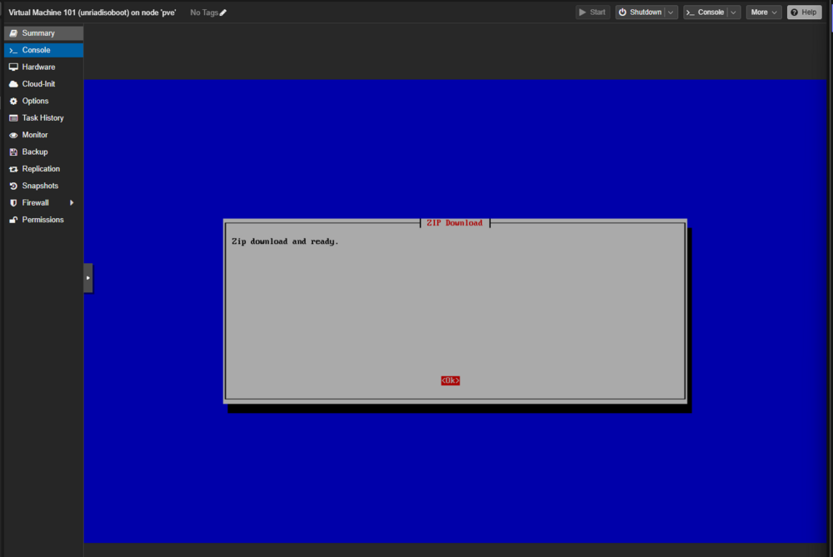
Task: Click the Help button
Action: tap(805, 12)
